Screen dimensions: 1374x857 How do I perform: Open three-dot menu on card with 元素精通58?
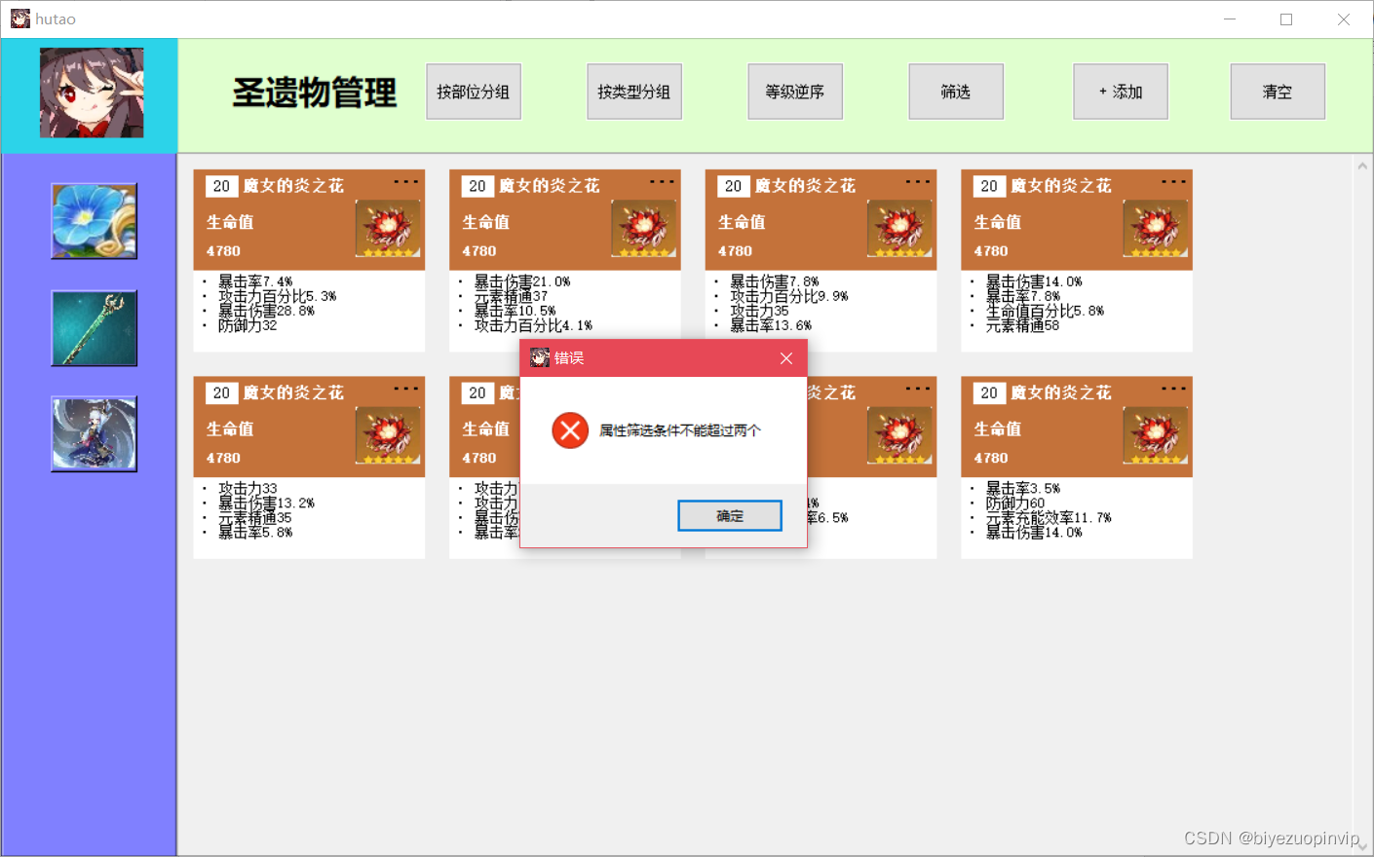click(1174, 182)
